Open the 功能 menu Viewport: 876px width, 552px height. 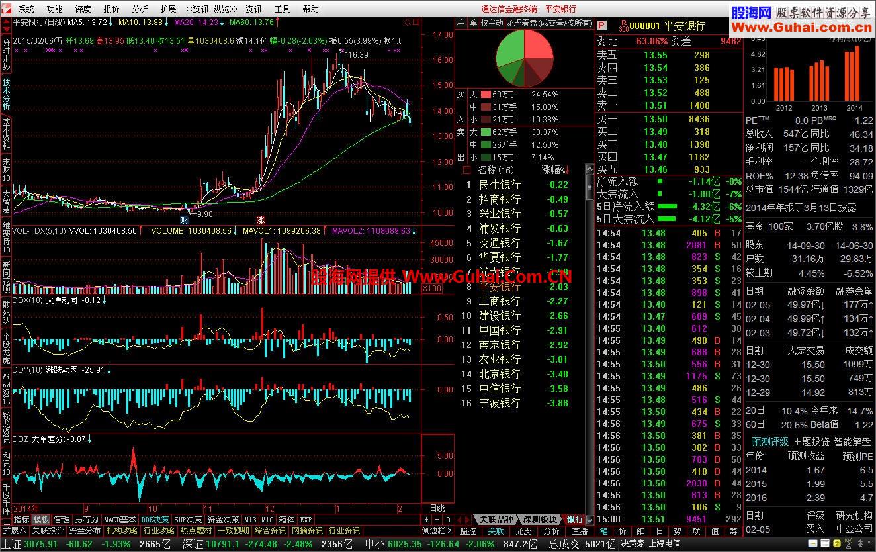click(55, 9)
